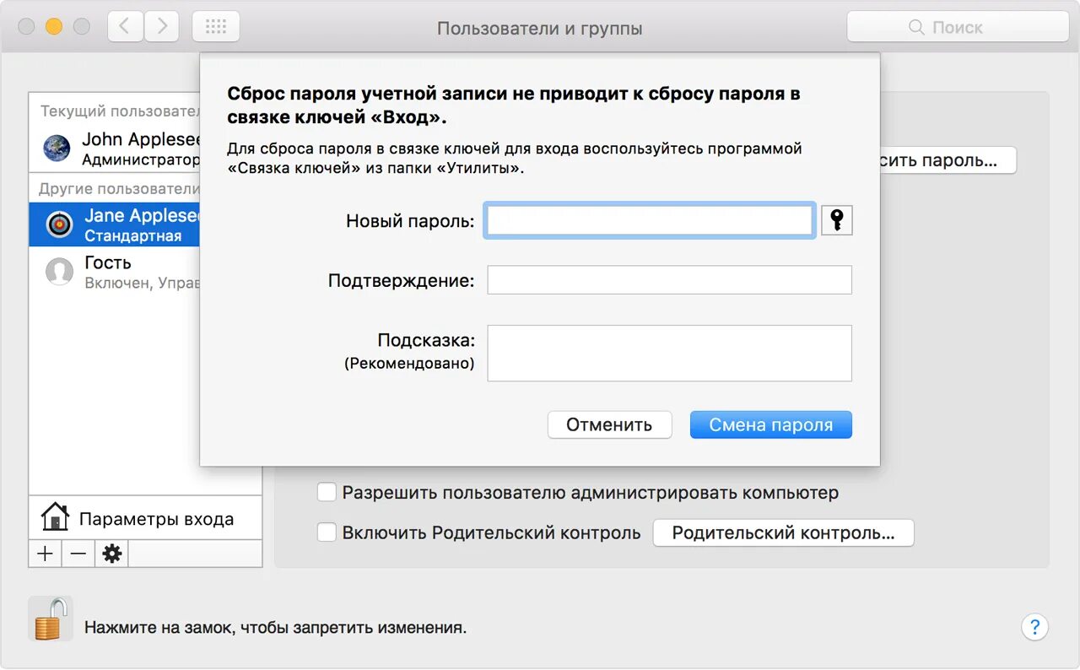Go back with the left arrow button
Image resolution: width=1080 pixels, height=670 pixels.
tap(125, 27)
